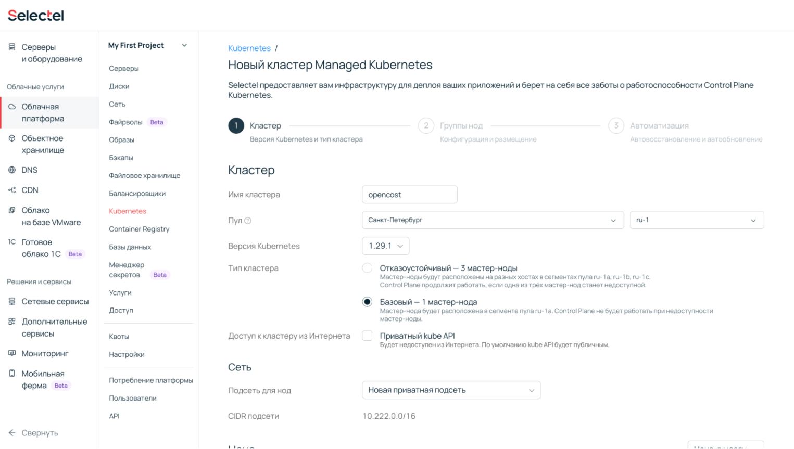Open Квоты menu item
This screenshot has width=794, height=449.
coord(119,337)
